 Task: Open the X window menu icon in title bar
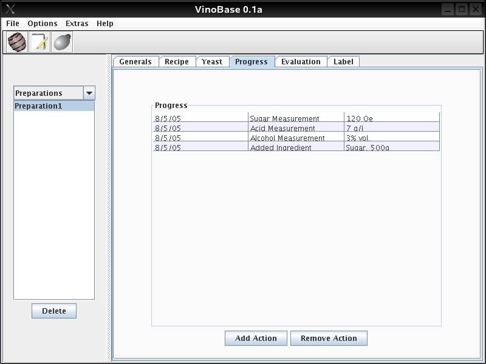pos(10,9)
